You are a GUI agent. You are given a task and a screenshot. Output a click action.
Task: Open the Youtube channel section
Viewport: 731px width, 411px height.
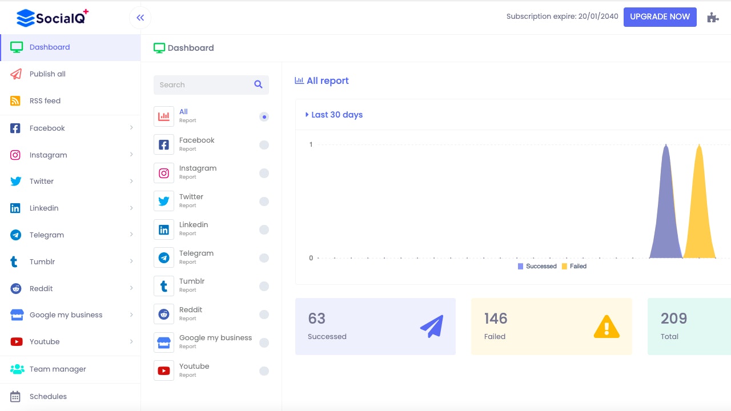tap(44, 341)
